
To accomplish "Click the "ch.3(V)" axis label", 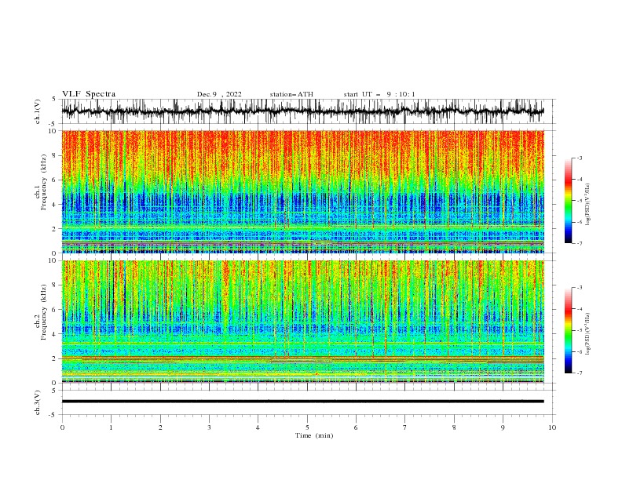I will tap(38, 402).
